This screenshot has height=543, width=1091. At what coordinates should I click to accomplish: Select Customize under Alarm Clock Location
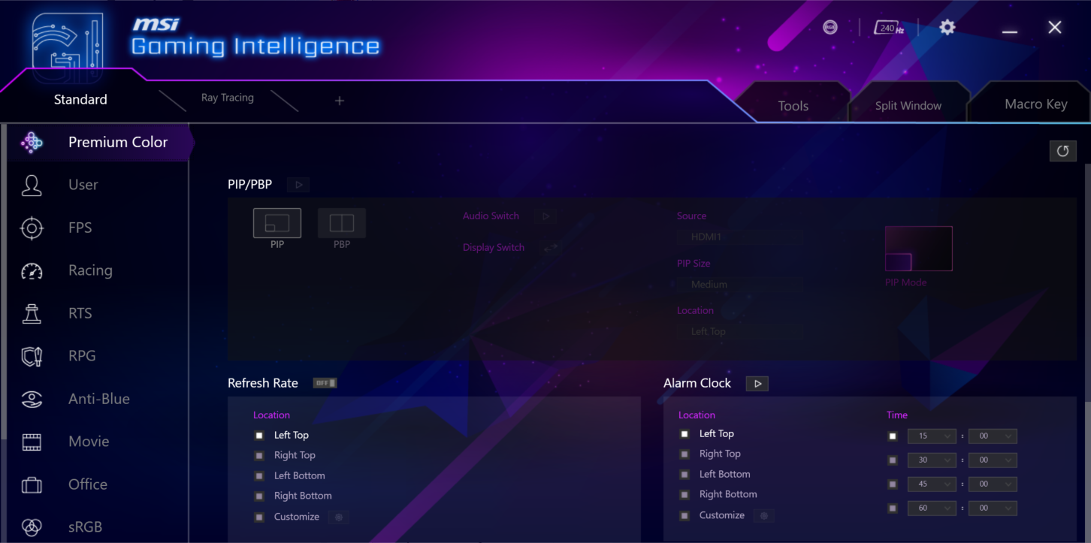(x=712, y=515)
